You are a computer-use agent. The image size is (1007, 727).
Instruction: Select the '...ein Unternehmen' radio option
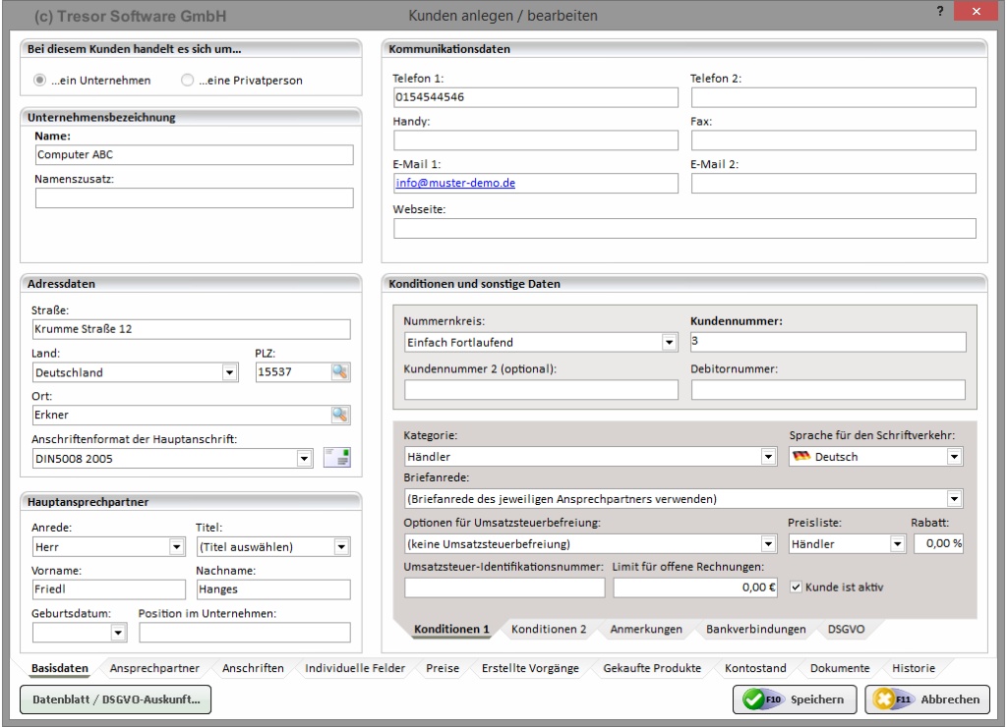(40, 81)
